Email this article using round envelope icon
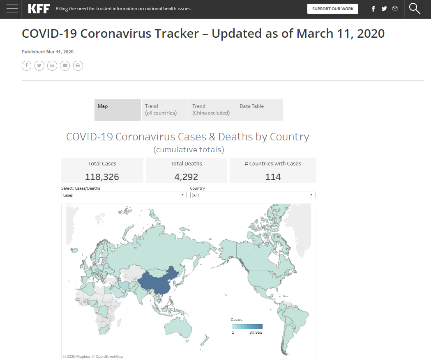This screenshot has height=362, width=431. tap(65, 66)
